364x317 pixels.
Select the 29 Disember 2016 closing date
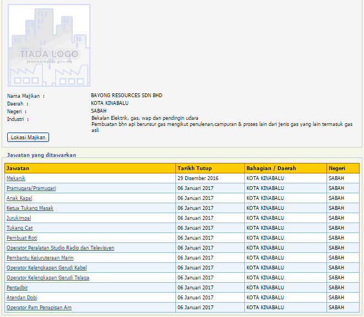pyautogui.click(x=198, y=178)
